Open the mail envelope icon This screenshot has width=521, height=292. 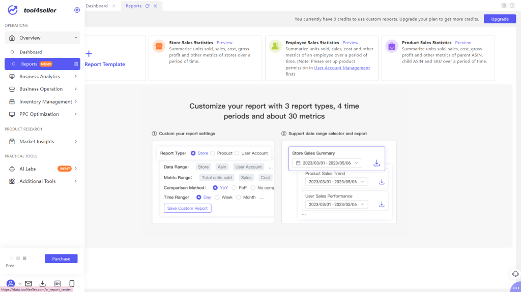[x=28, y=283]
